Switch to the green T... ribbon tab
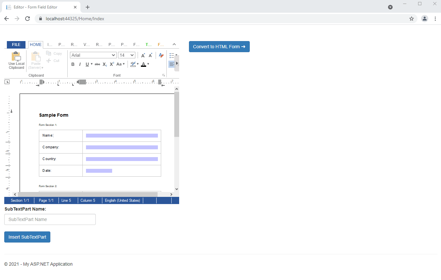The width and height of the screenshot is (441, 280). (148, 45)
